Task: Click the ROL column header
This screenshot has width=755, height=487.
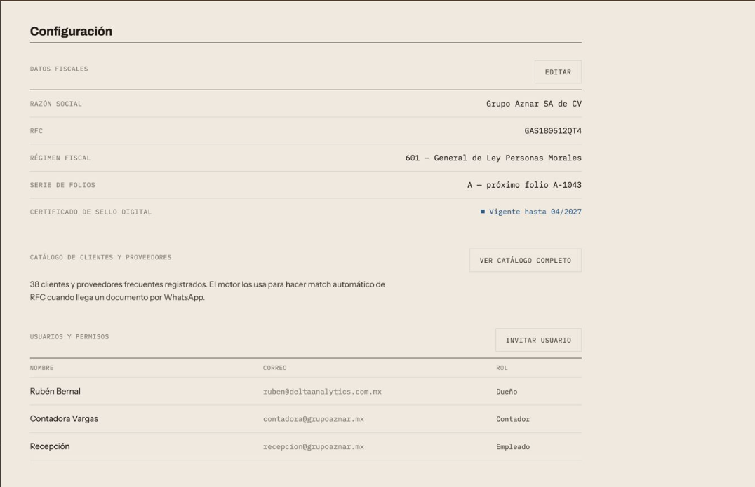Action: (502, 368)
